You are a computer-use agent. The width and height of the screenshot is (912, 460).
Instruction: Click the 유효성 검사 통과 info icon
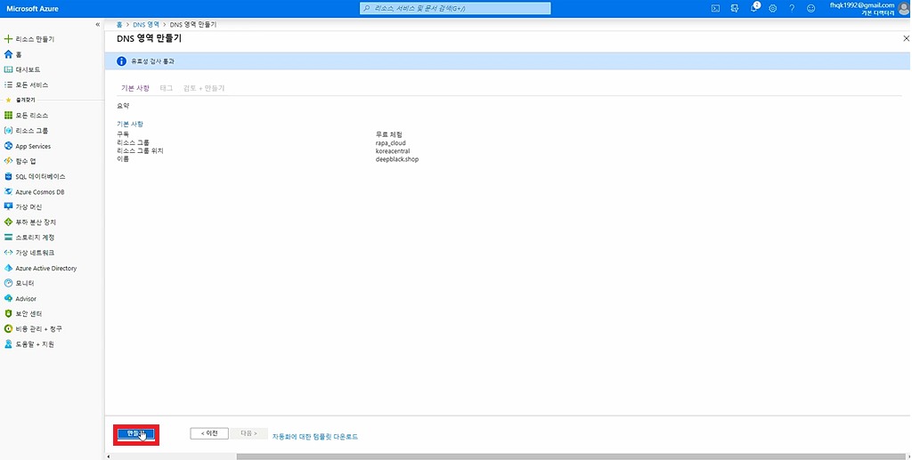pos(121,61)
